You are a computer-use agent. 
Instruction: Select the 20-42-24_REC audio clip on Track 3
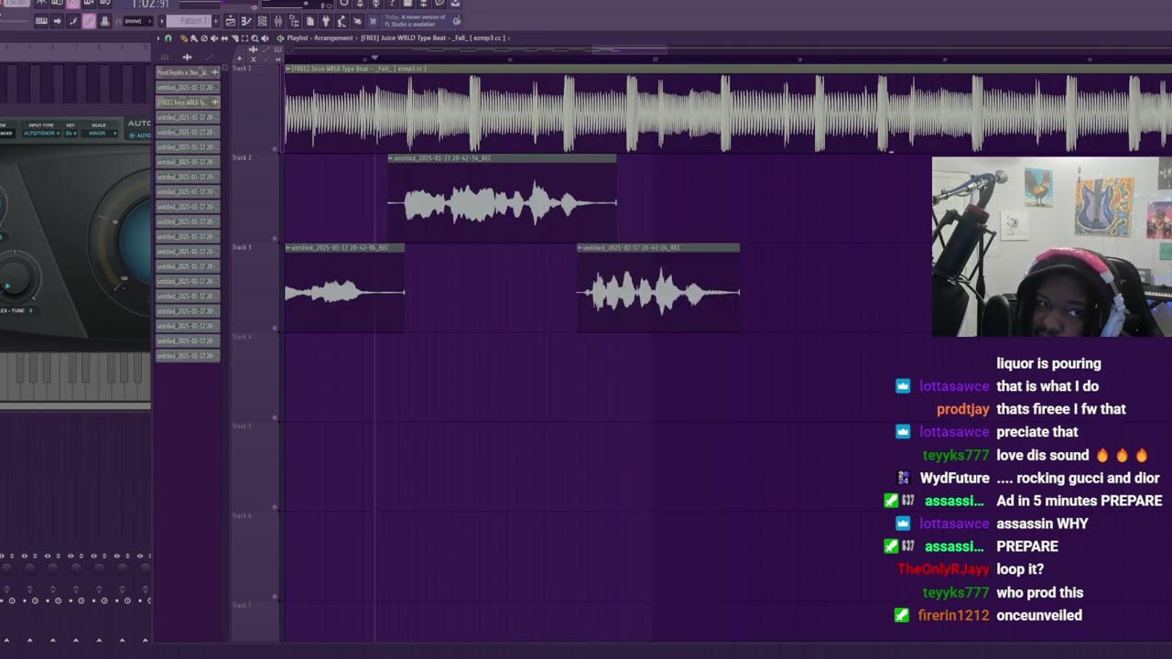pyautogui.click(x=658, y=287)
